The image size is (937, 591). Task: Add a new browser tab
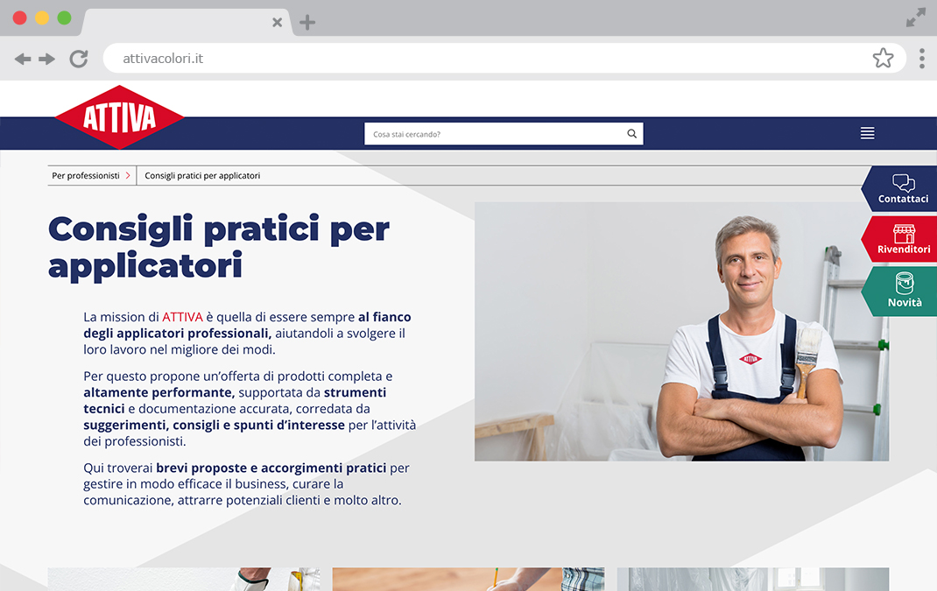[307, 23]
